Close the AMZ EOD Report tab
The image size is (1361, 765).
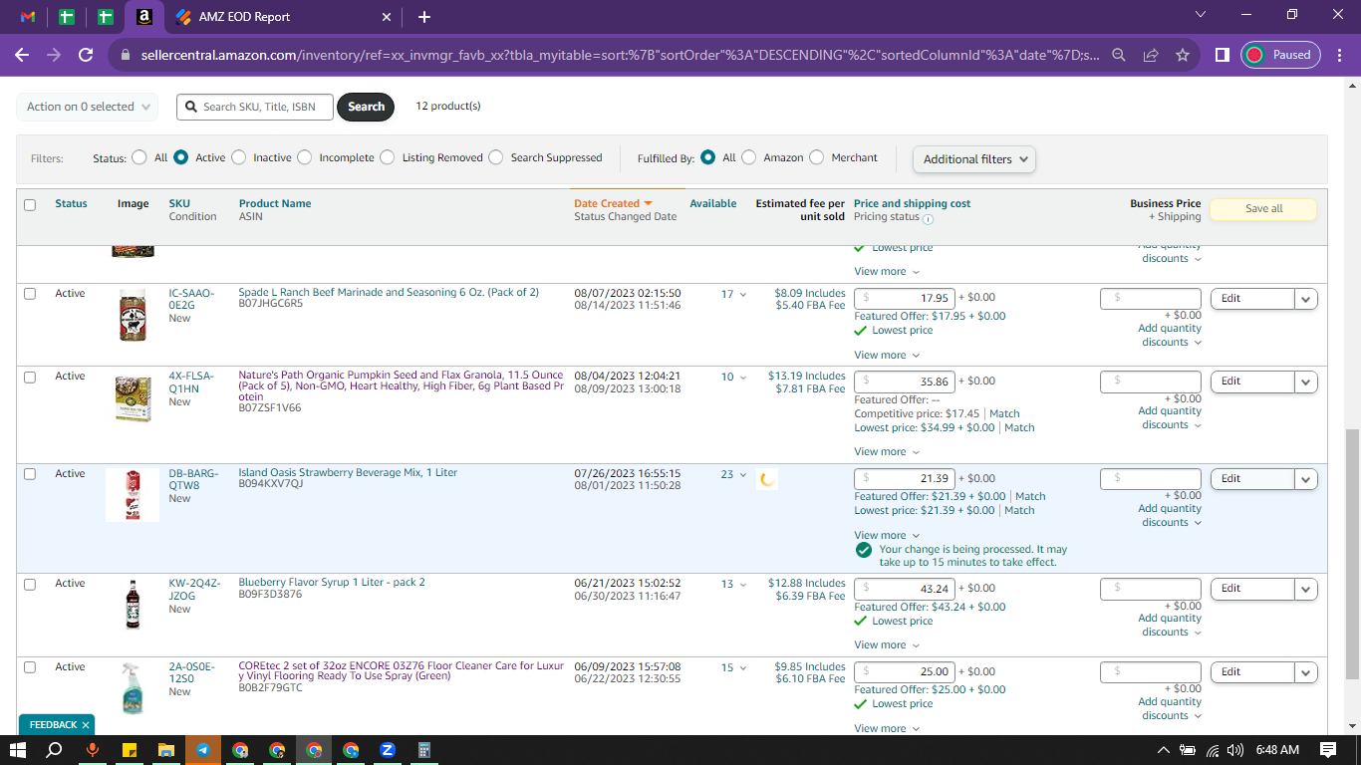point(387,17)
